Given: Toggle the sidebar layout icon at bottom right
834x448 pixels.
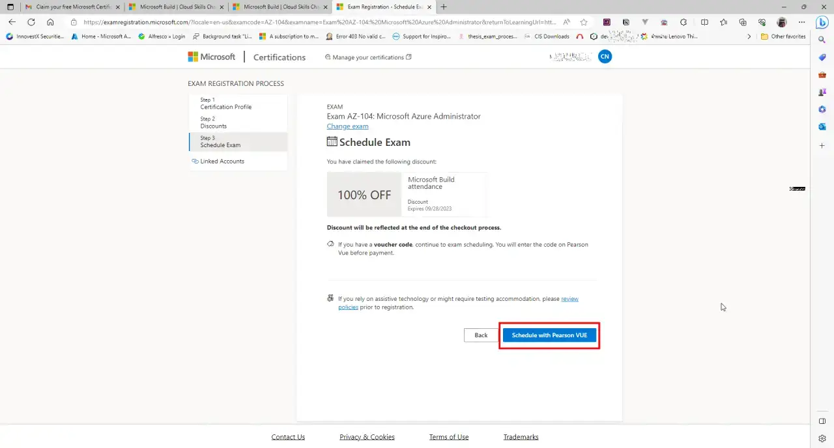Looking at the screenshot, I should tap(822, 421).
